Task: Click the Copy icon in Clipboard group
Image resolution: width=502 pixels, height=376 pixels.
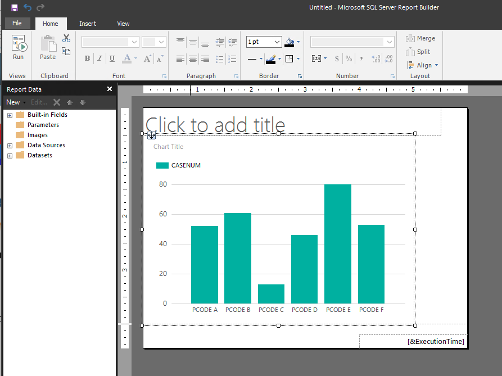Action: (66, 52)
